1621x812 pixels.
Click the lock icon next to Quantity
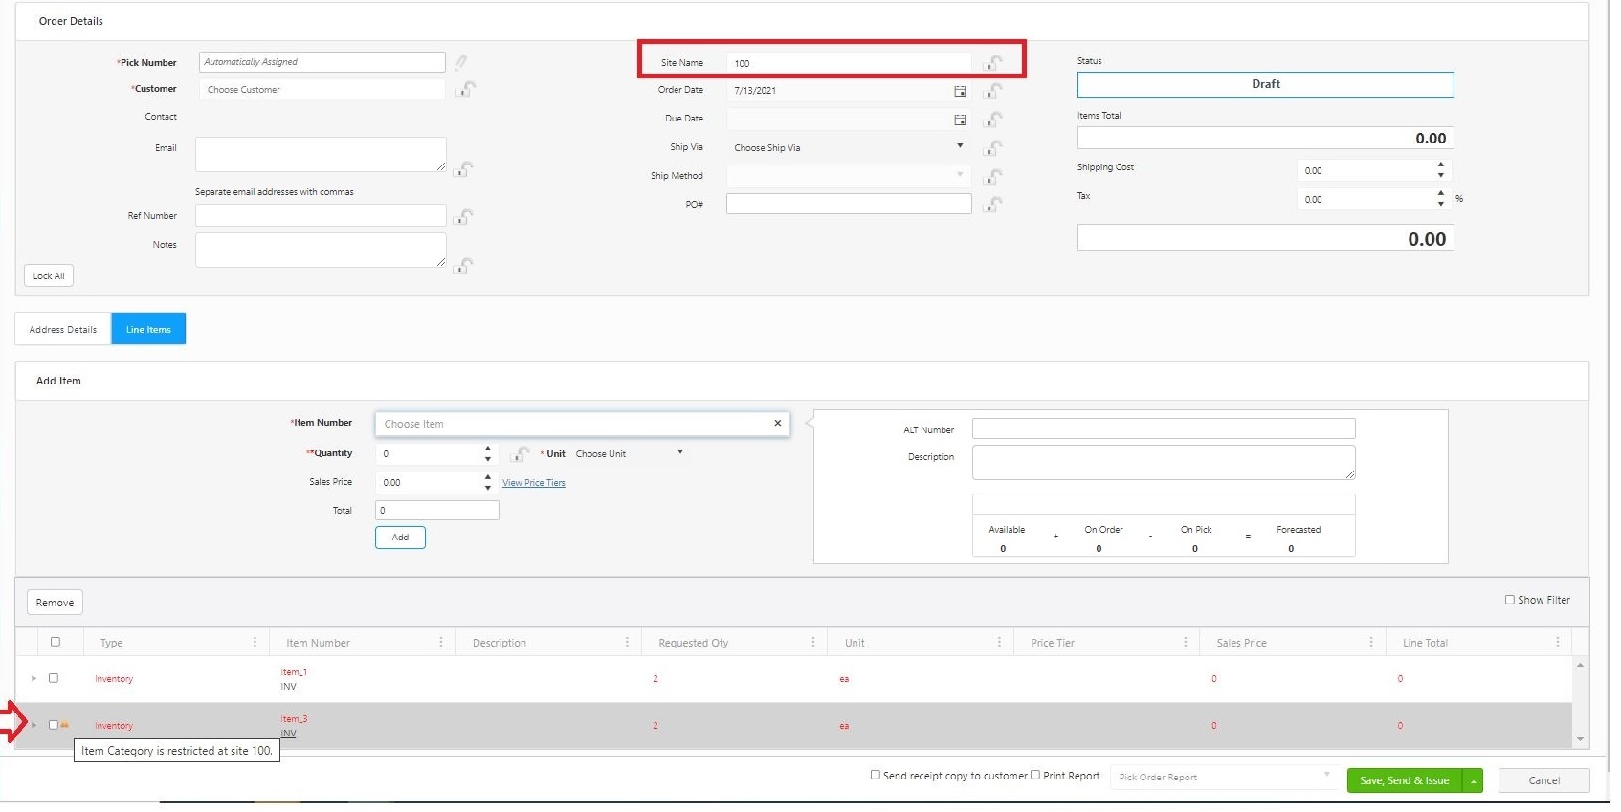[520, 454]
